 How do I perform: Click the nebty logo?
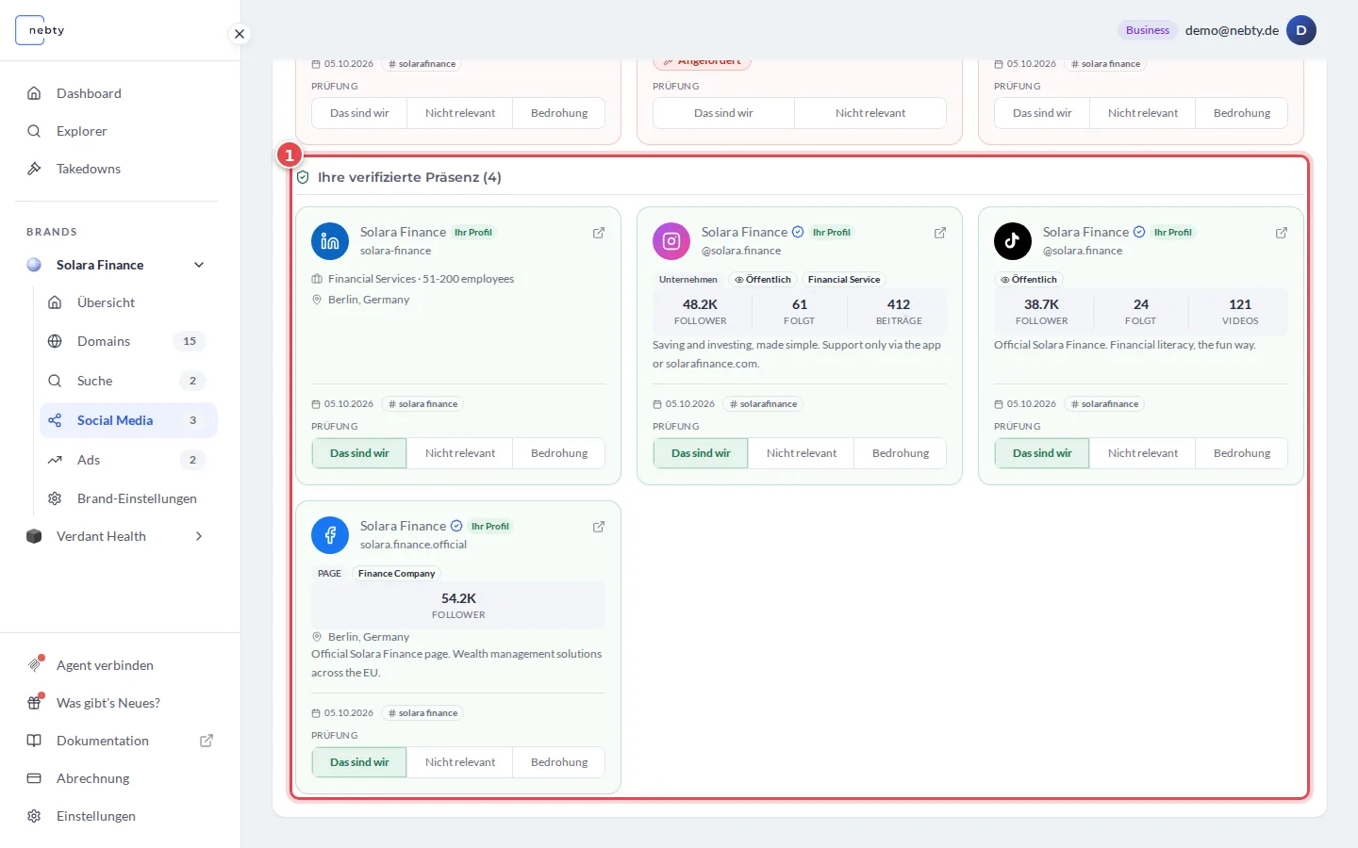[41, 30]
